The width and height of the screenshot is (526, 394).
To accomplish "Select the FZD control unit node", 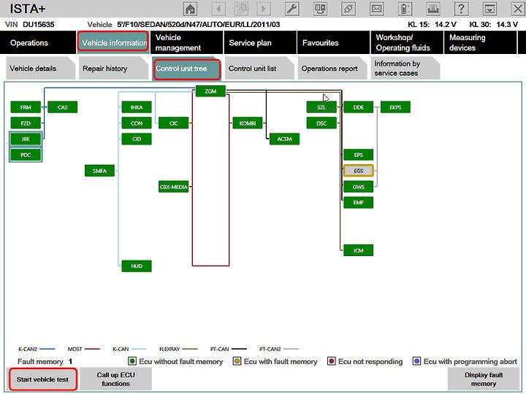I will (26, 123).
